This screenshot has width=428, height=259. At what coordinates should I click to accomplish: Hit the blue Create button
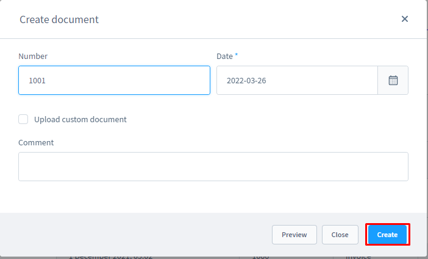point(387,235)
